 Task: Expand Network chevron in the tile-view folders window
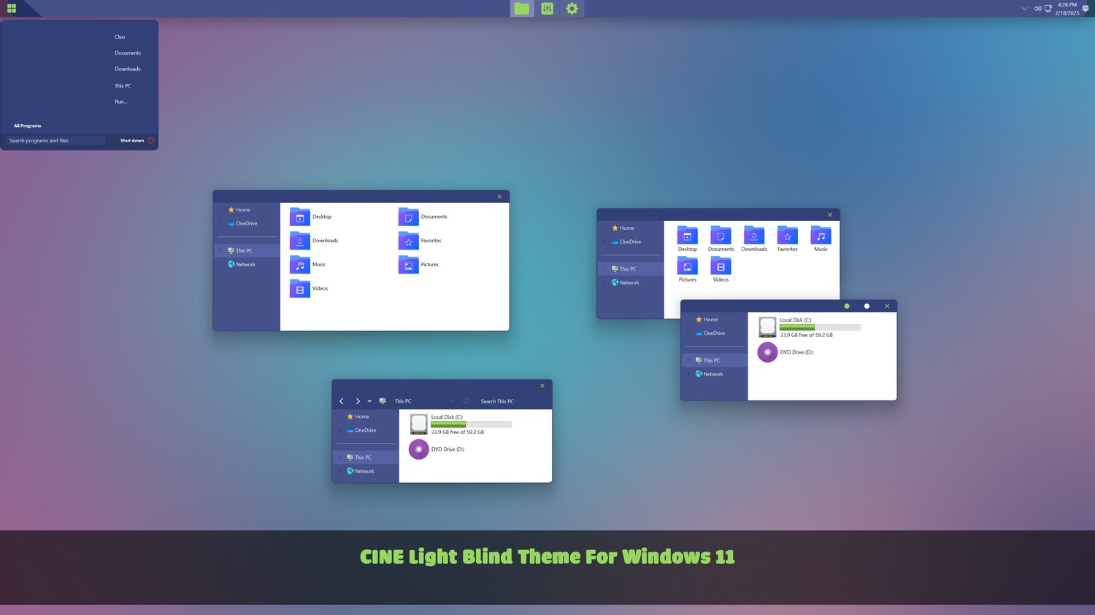[x=220, y=265]
